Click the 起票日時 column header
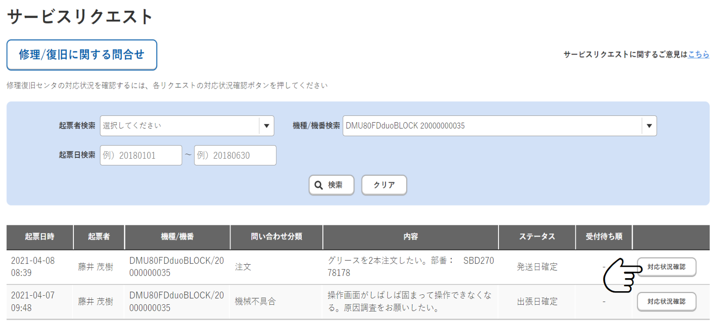 (40, 237)
